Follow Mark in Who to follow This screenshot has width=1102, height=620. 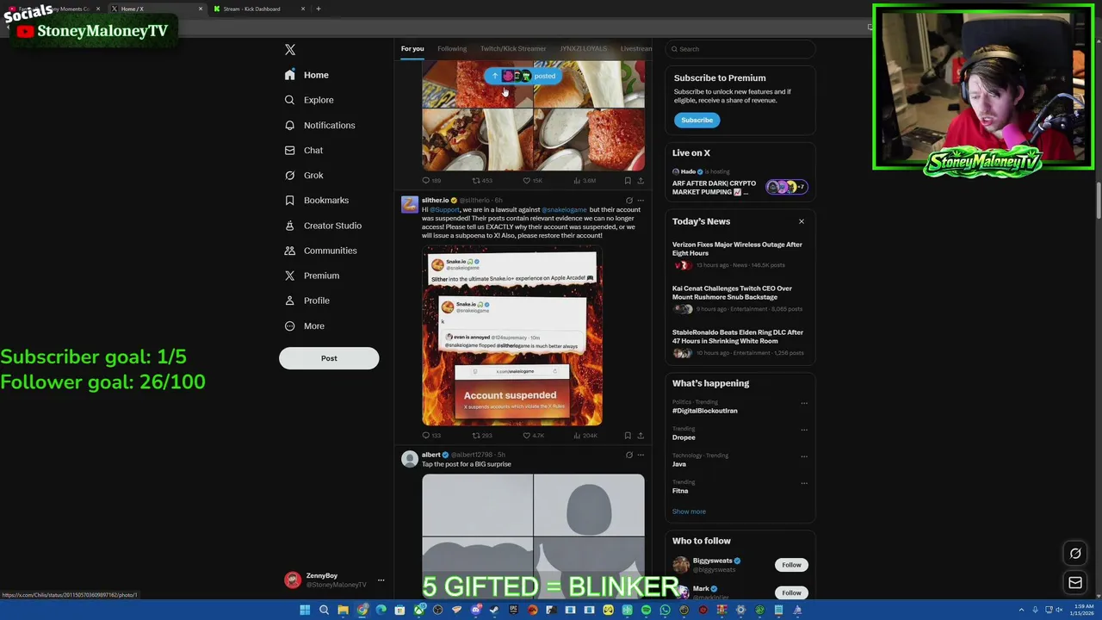point(791,592)
